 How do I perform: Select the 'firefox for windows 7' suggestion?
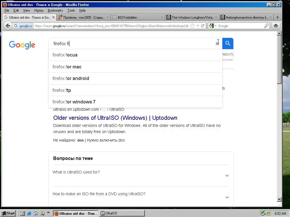(135, 102)
